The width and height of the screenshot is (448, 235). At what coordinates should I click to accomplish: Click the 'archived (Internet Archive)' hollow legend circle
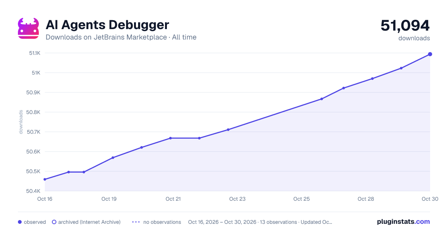click(x=54, y=222)
